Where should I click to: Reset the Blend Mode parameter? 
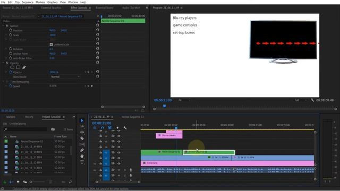98,76
